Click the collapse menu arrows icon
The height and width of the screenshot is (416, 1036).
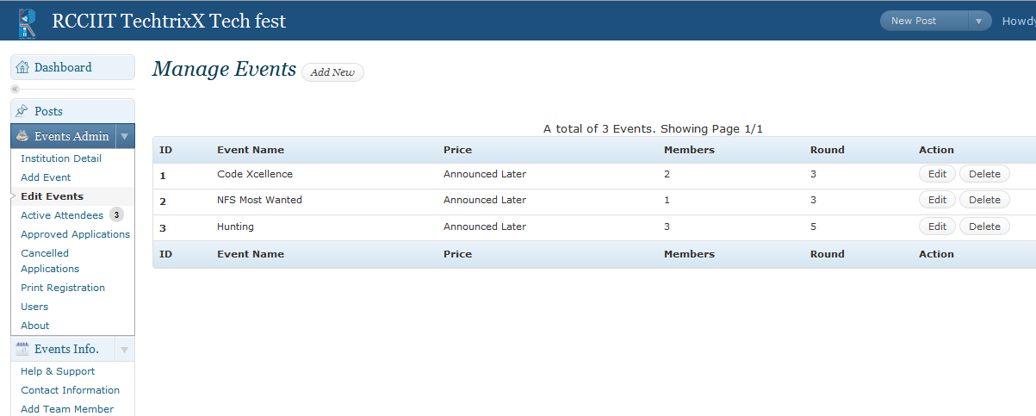pyautogui.click(x=15, y=89)
